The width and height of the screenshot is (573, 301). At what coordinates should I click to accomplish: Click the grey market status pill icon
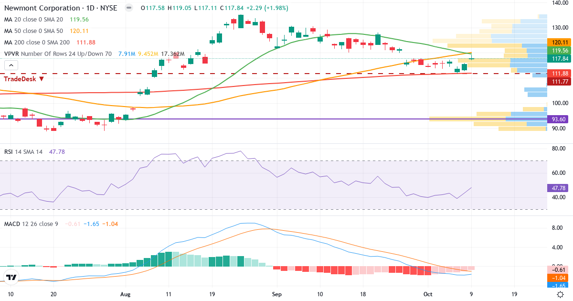[x=128, y=8]
